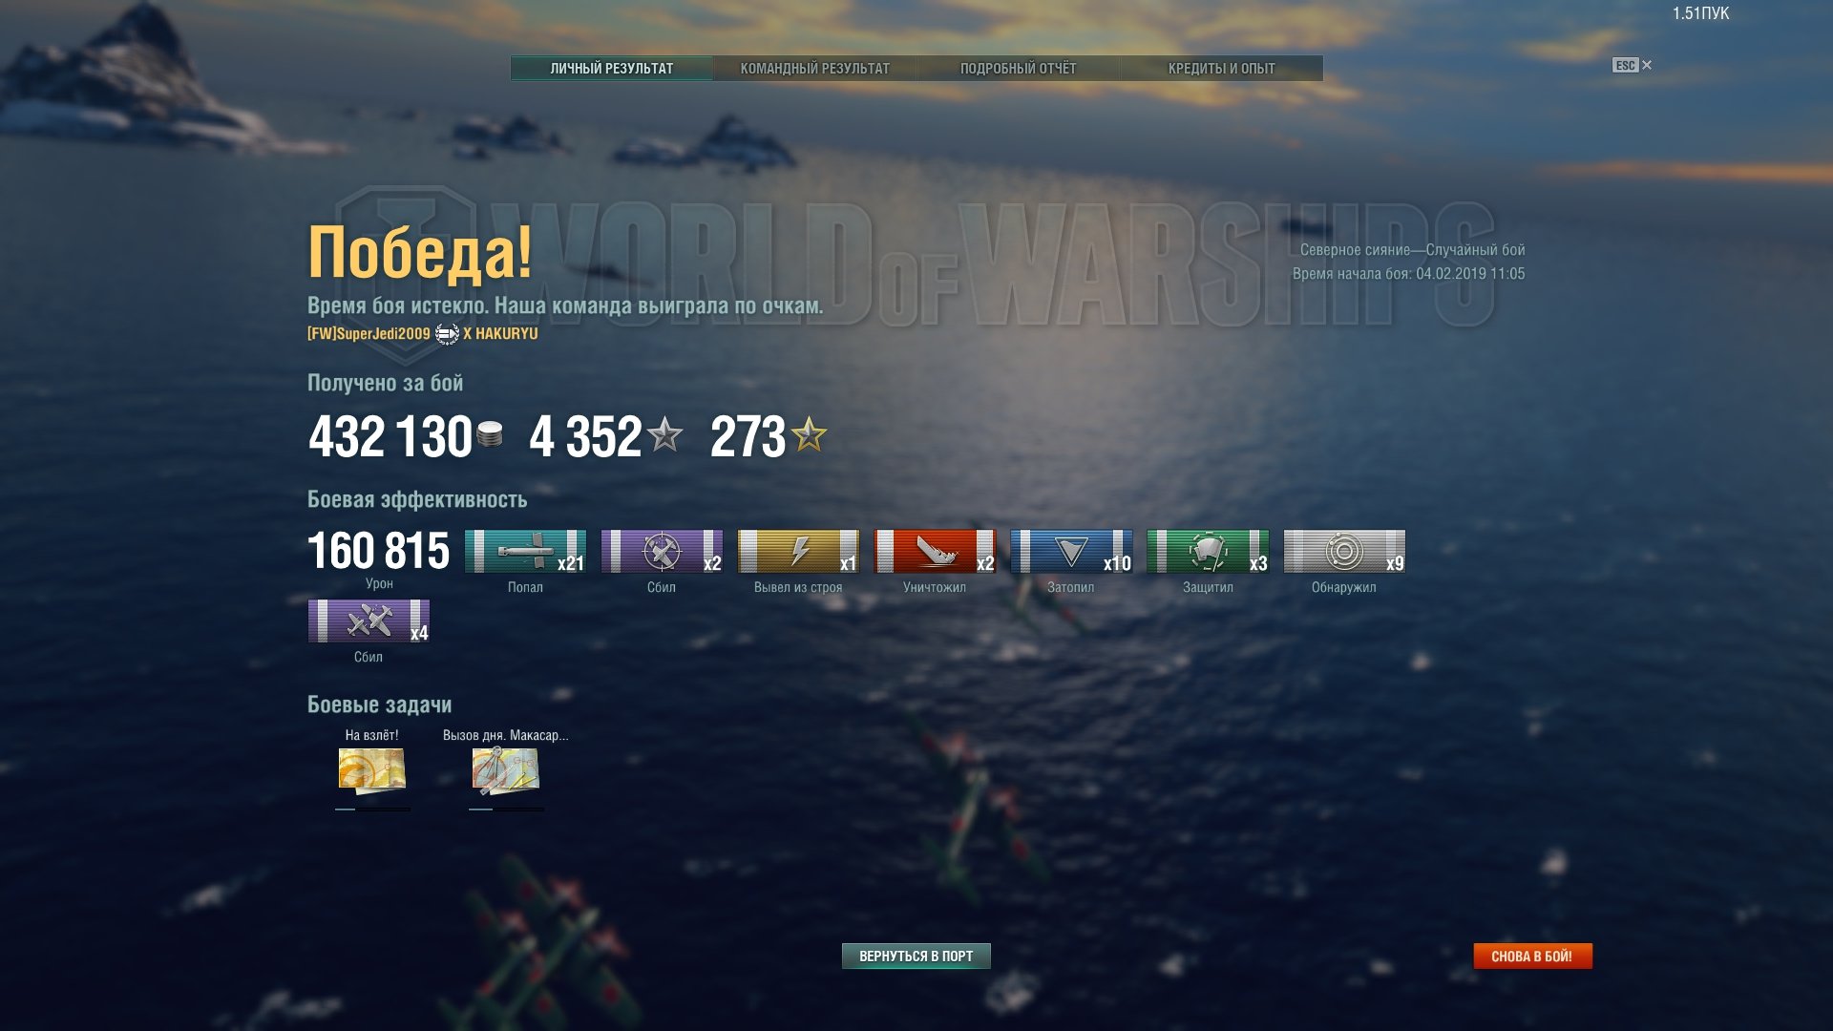
Task: Click the credits coin icon
Action: click(x=490, y=435)
